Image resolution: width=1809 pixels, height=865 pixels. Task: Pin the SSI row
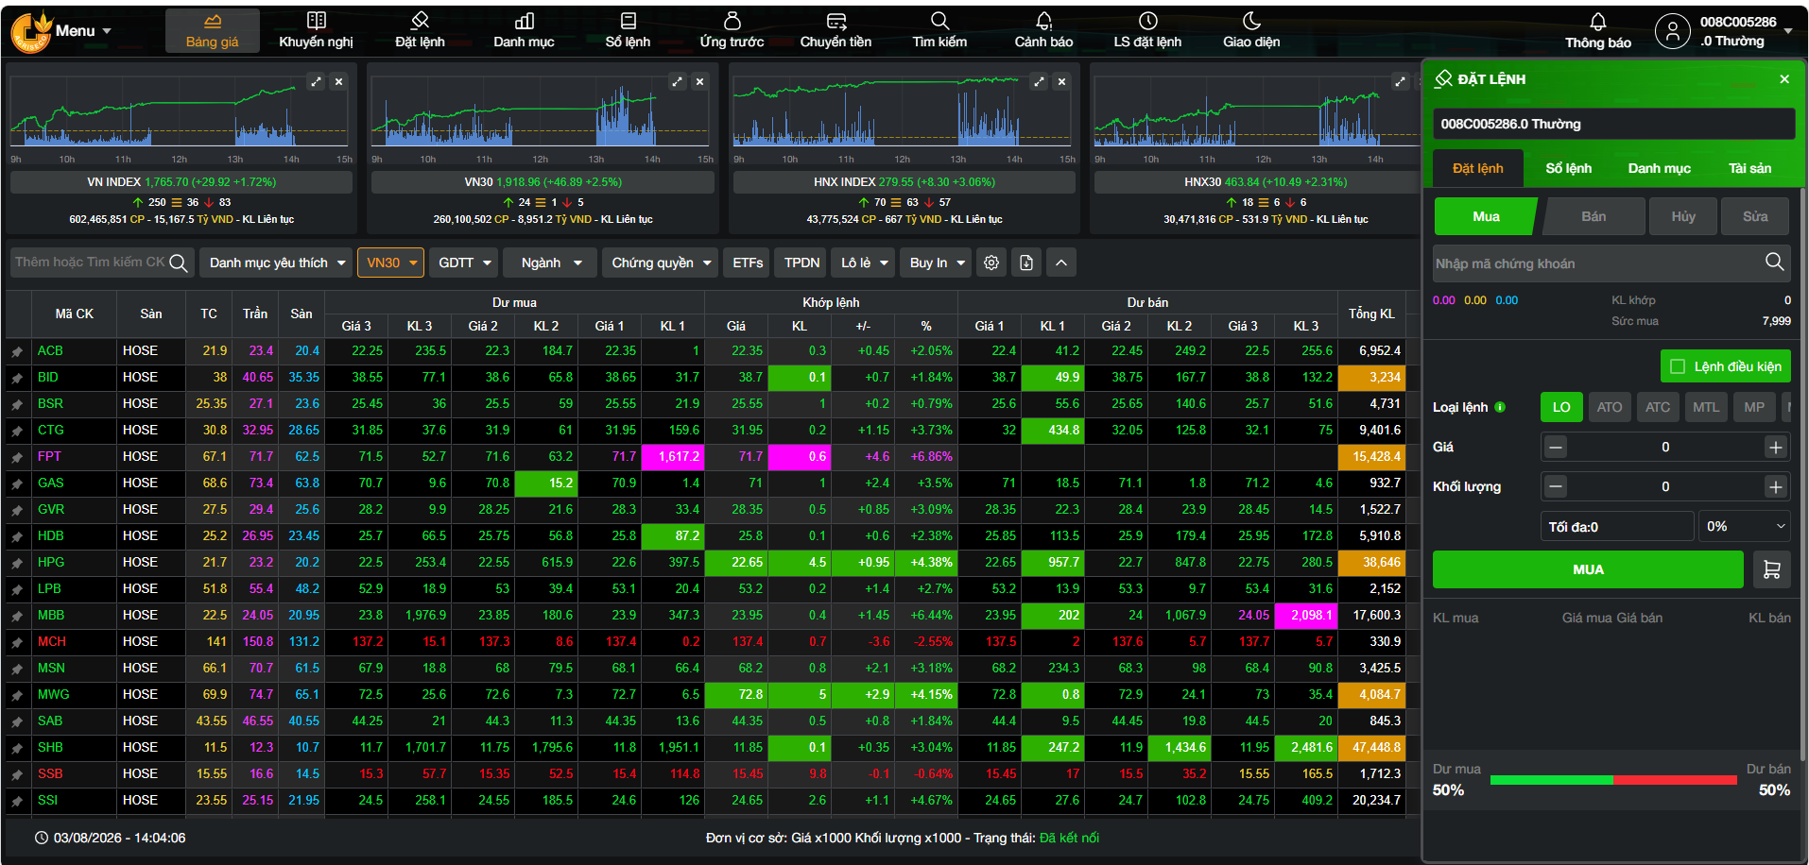point(17,801)
